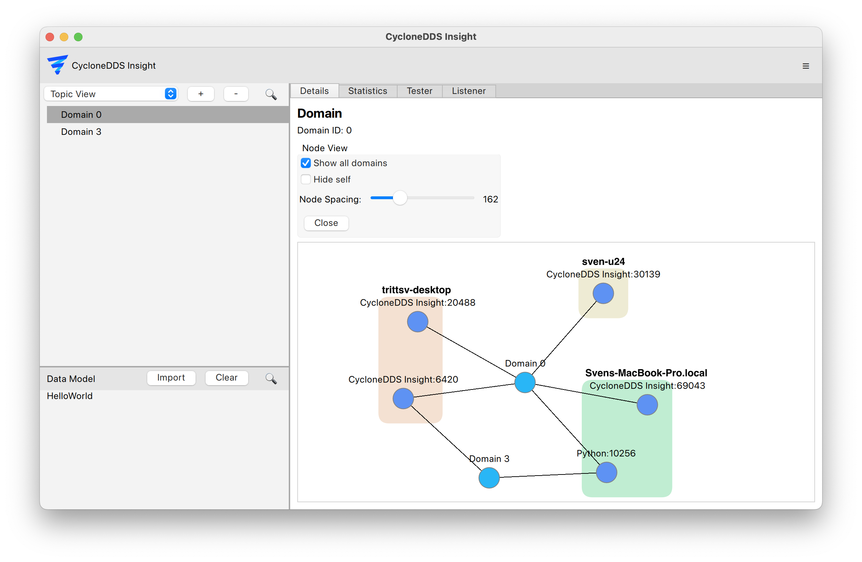Click the CycloneDDS Insight:20488 participant node

(x=417, y=322)
